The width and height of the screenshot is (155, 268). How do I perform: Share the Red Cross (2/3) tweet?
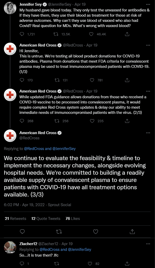coord(127,121)
